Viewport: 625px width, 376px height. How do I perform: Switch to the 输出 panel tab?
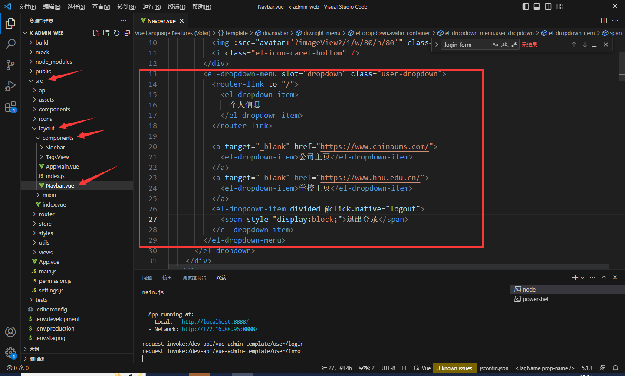167,278
